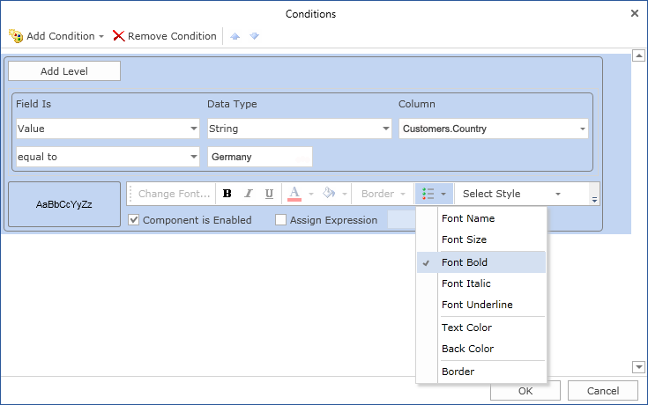Toggle the Component is Enabled checkbox

click(x=134, y=220)
